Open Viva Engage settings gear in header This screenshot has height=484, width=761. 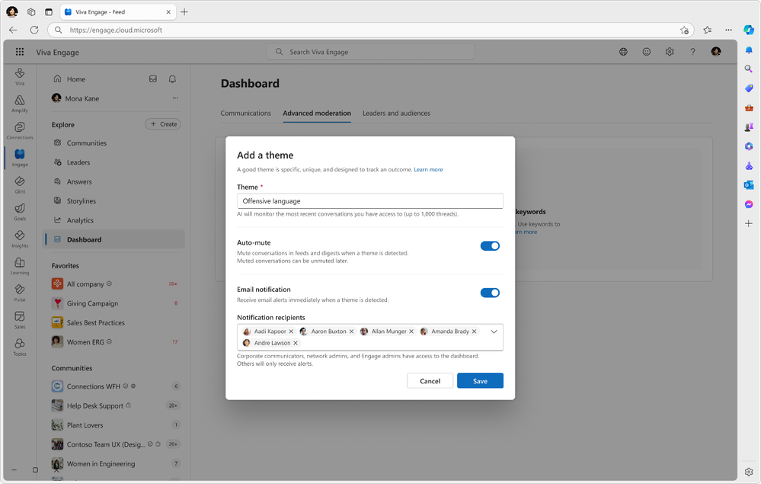(670, 52)
